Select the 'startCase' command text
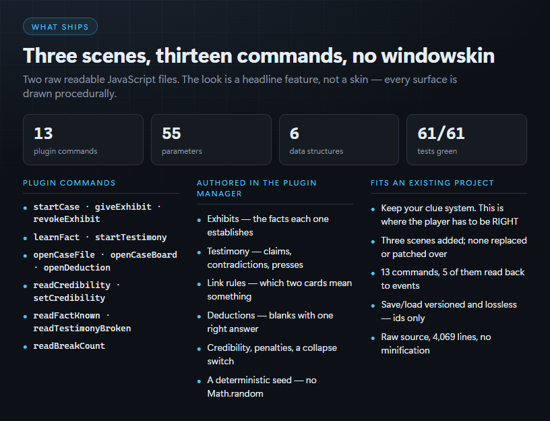This screenshot has height=421, width=550. pyautogui.click(x=57, y=207)
